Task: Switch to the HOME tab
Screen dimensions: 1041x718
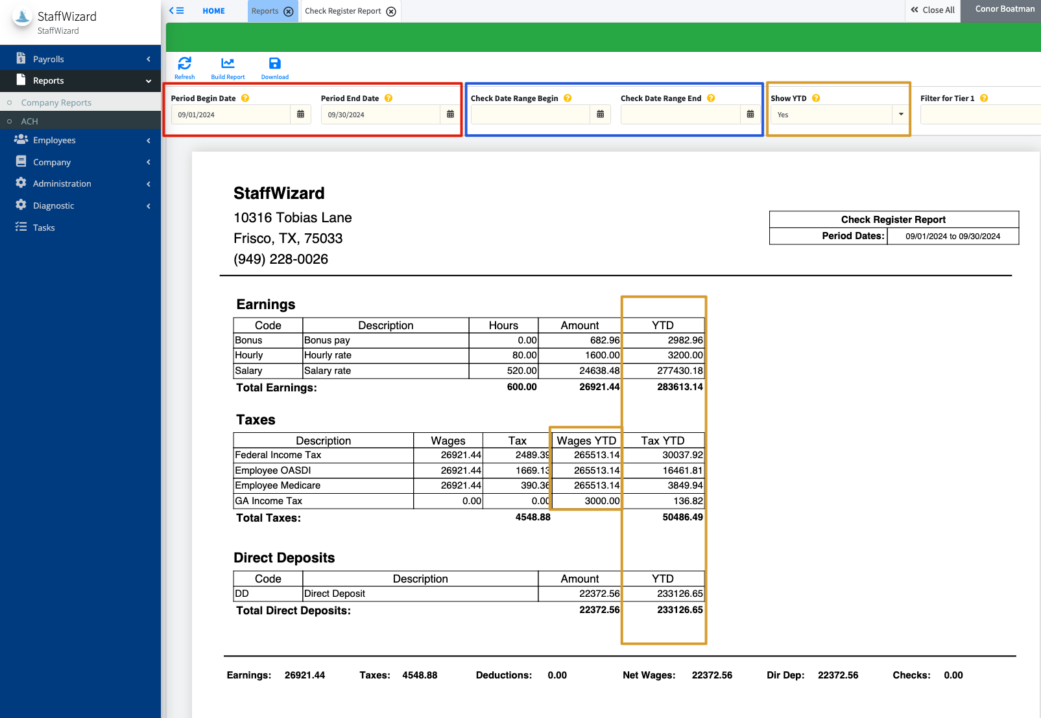Action: 213,11
